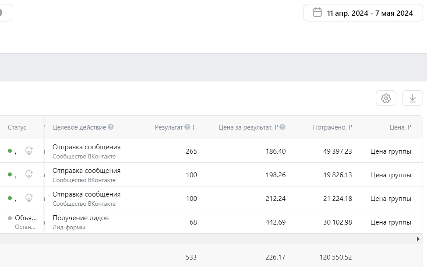Select the "Получение лидов" row
The width and height of the screenshot is (427, 267).
81,218
